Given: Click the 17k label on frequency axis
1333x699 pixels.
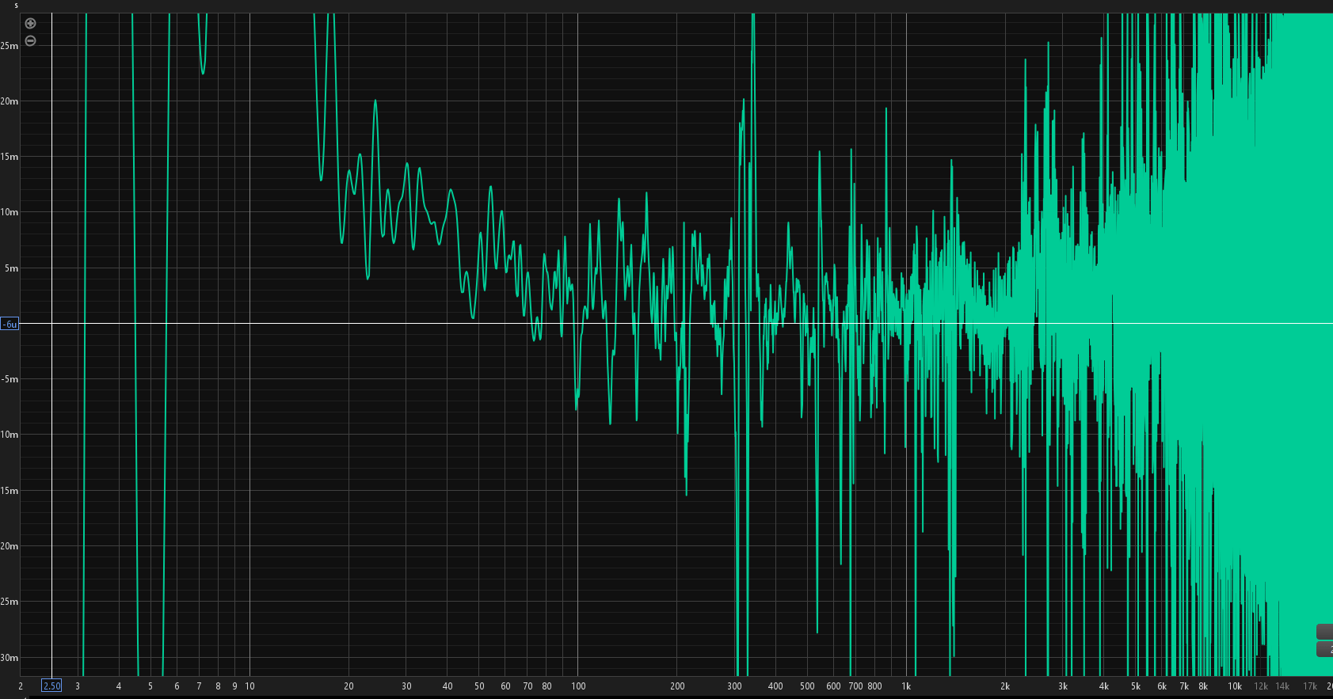Looking at the screenshot, I should tap(1310, 686).
